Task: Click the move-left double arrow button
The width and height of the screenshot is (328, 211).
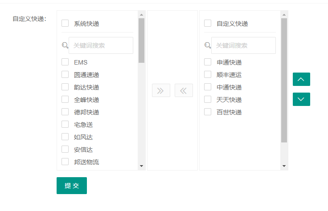Action: pyautogui.click(x=184, y=90)
